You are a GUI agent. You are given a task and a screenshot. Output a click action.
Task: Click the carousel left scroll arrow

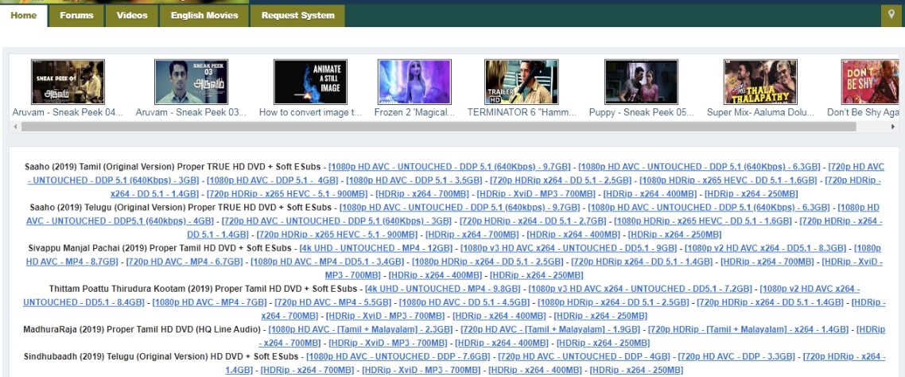tap(15, 126)
